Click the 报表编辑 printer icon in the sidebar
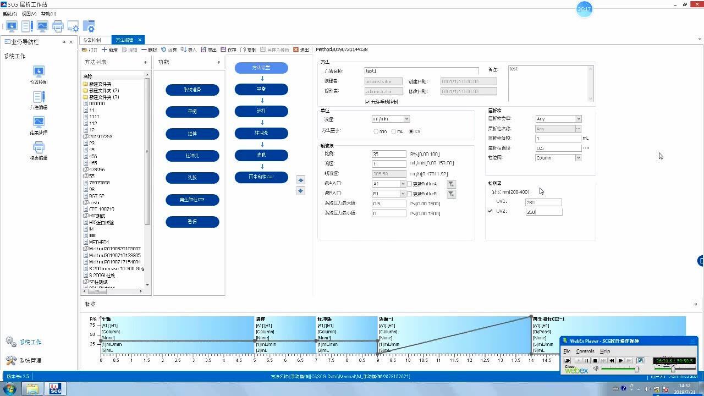 (x=38, y=147)
